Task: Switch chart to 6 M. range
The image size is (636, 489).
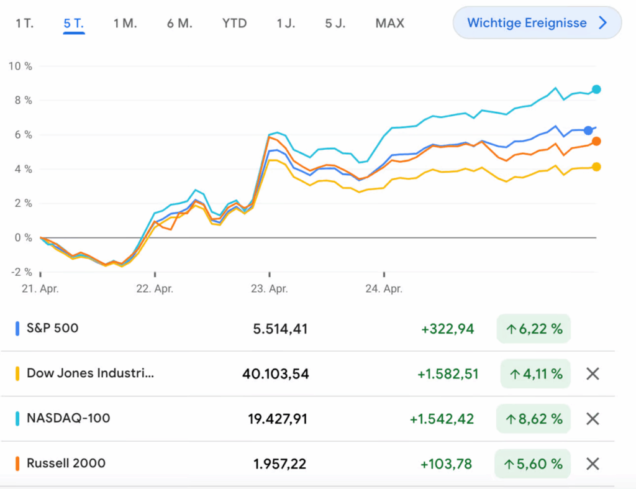Action: tap(179, 24)
